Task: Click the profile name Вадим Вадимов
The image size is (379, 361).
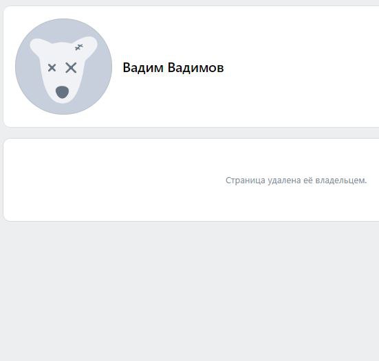Action: (x=173, y=67)
